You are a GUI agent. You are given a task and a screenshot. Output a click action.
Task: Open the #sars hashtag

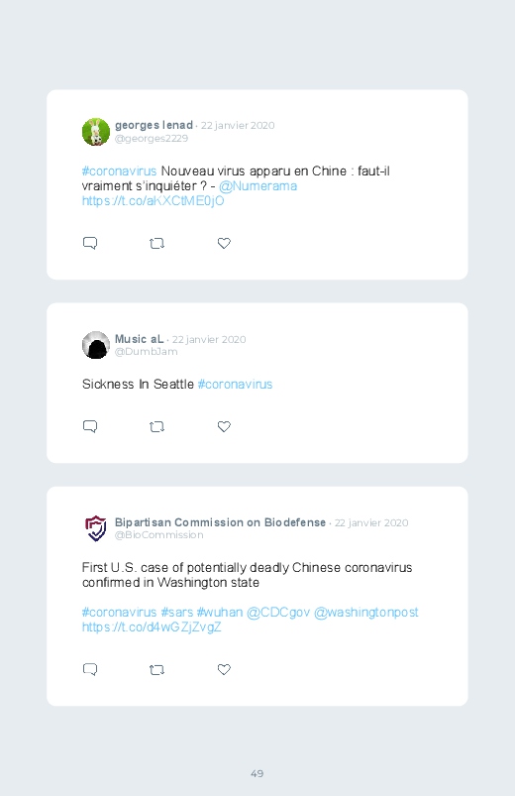tap(177, 613)
